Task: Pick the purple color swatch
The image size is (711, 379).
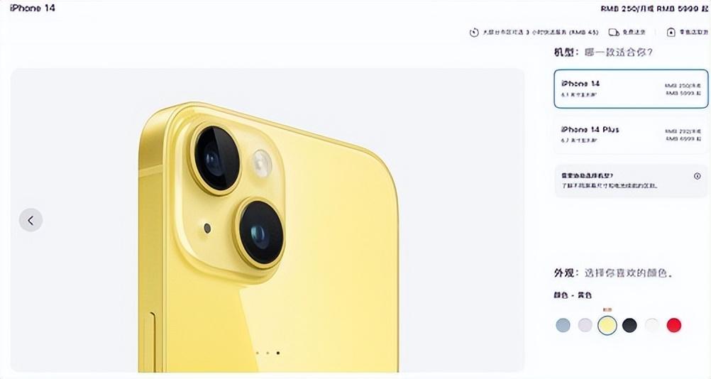Action: coord(585,325)
